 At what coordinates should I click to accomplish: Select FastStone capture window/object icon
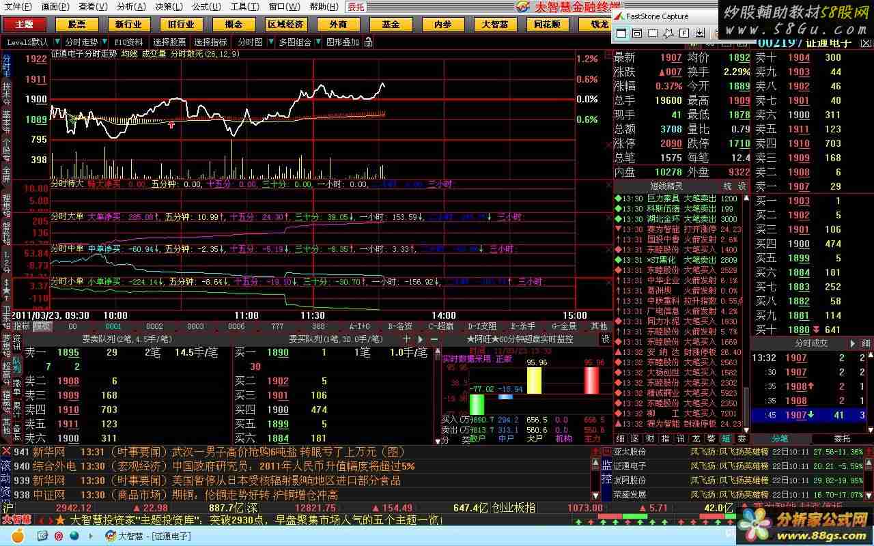(x=637, y=33)
